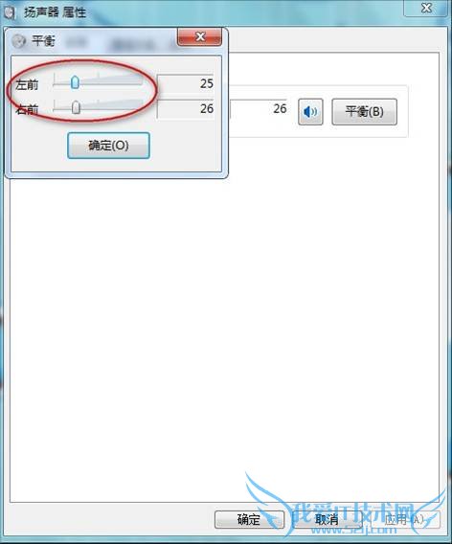Click the 左前 channel label
The height and width of the screenshot is (544, 452).
coord(27,84)
